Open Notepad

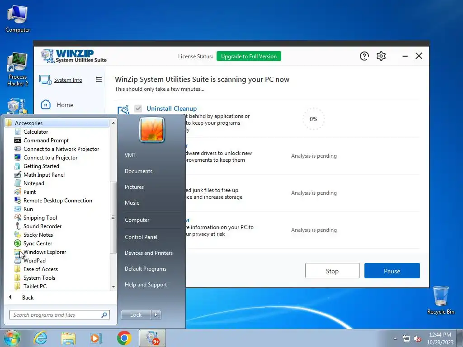pos(33,183)
